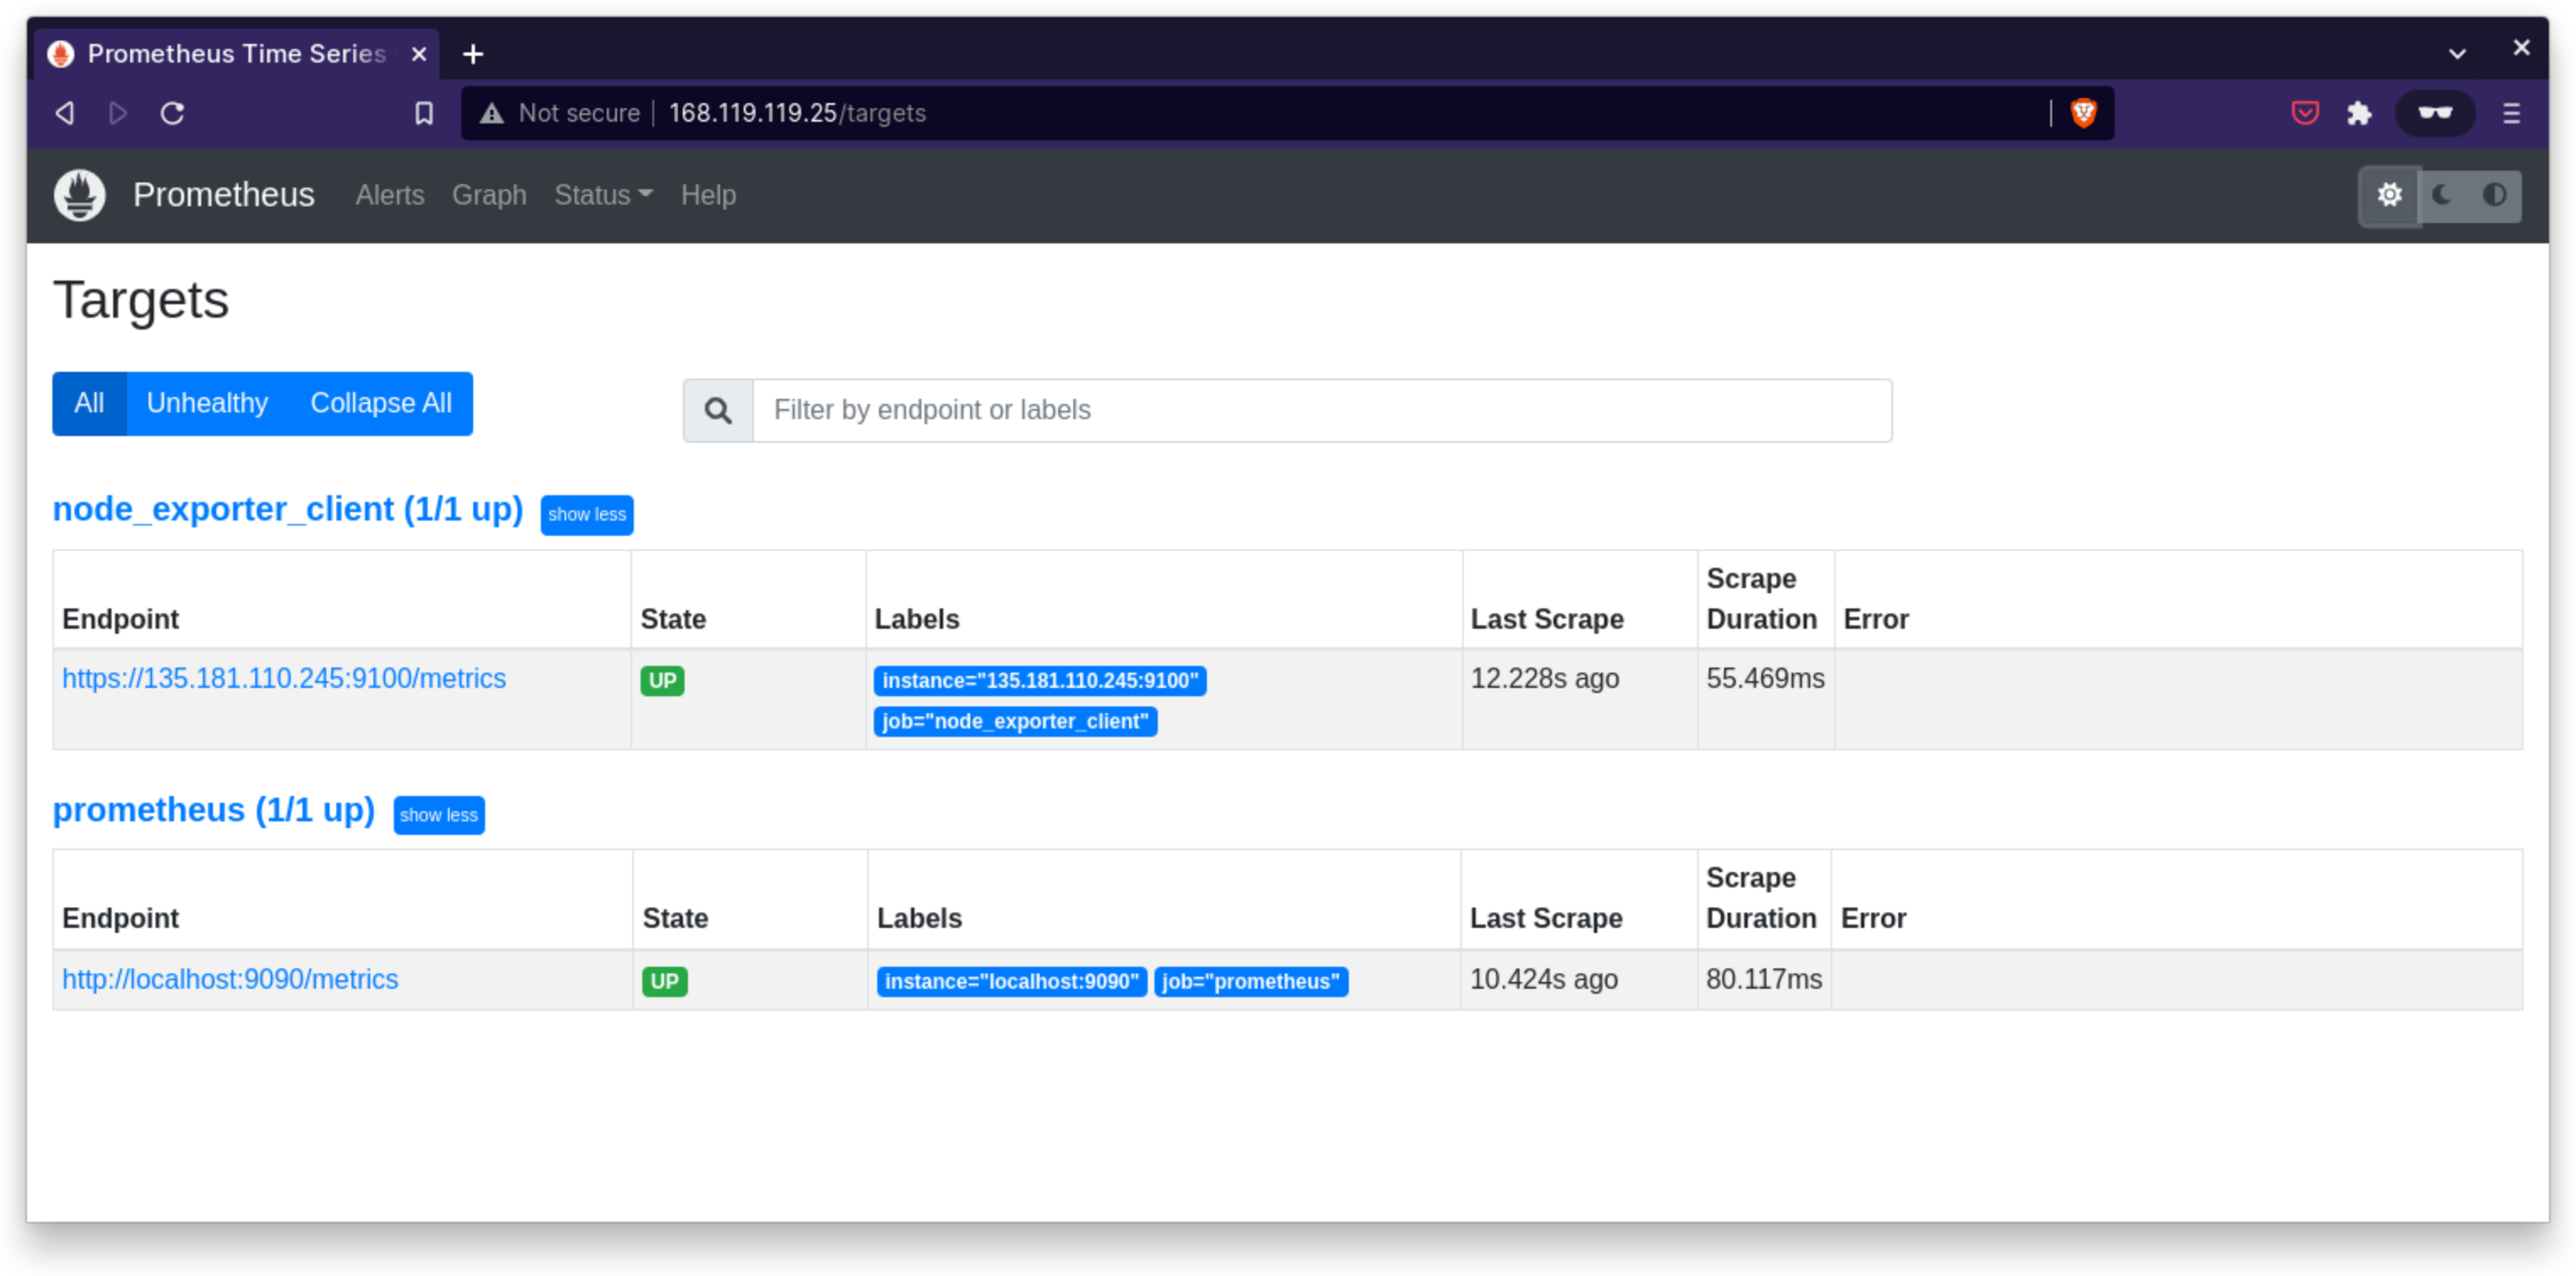Image resolution: width=2576 pixels, height=1276 pixels.
Task: Open the Status dropdown menu
Action: point(603,195)
